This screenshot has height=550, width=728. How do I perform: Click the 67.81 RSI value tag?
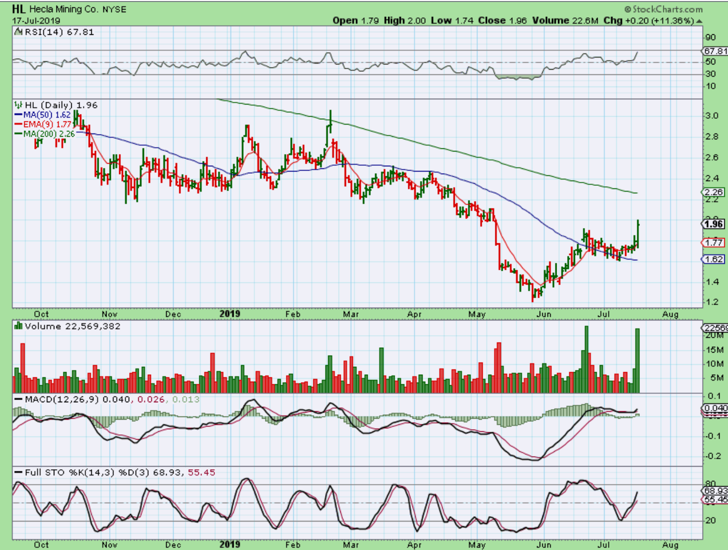click(x=715, y=51)
